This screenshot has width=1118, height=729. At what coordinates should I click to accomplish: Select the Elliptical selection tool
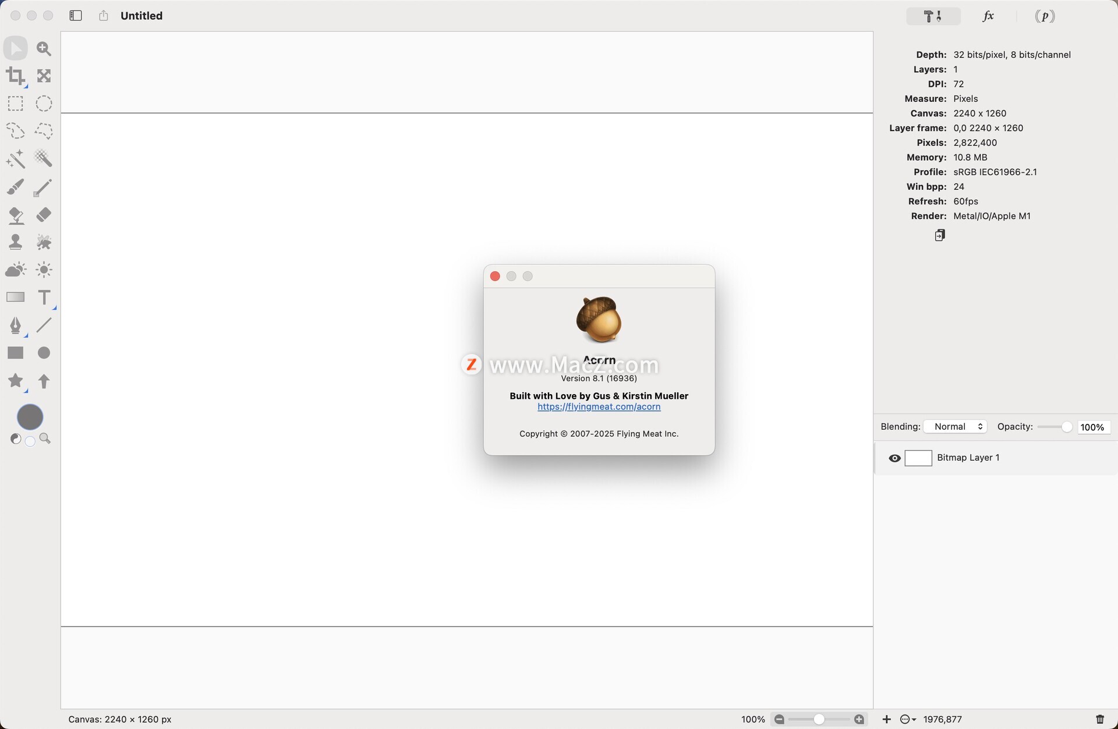click(x=44, y=104)
